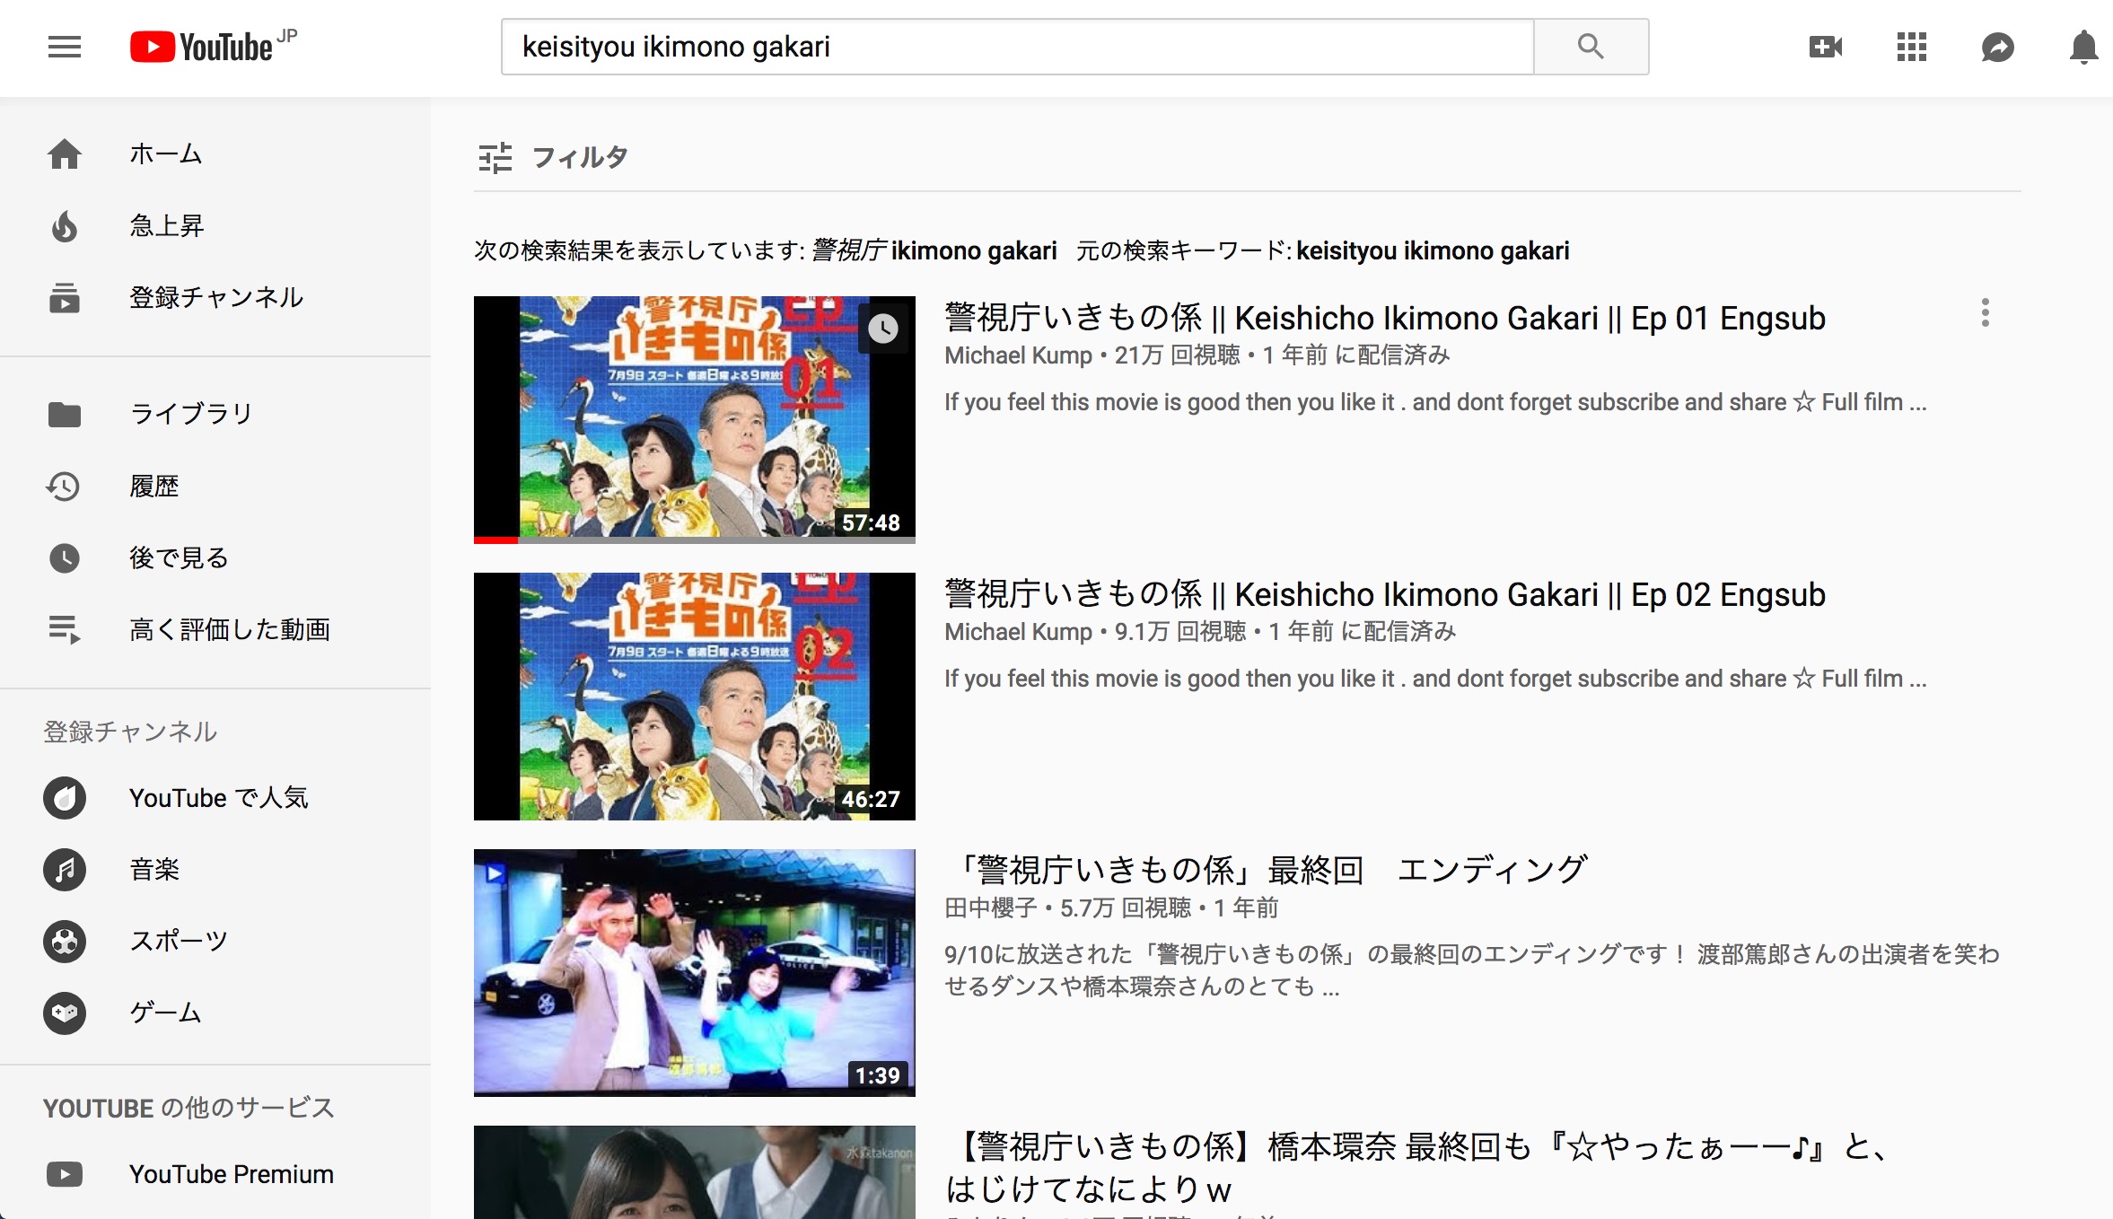Select 高く評価した動画 in the sidebar
Image resolution: width=2113 pixels, height=1219 pixels.
[x=215, y=630]
